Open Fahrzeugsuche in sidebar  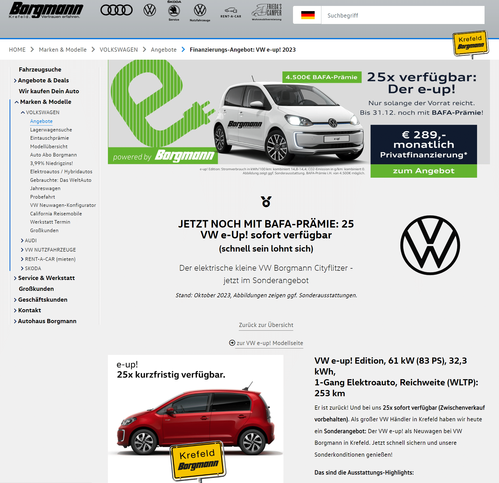[40, 69]
